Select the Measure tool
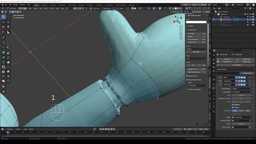Image resolution: width=256 pixels, height=144 pixels. [x=8, y=32]
